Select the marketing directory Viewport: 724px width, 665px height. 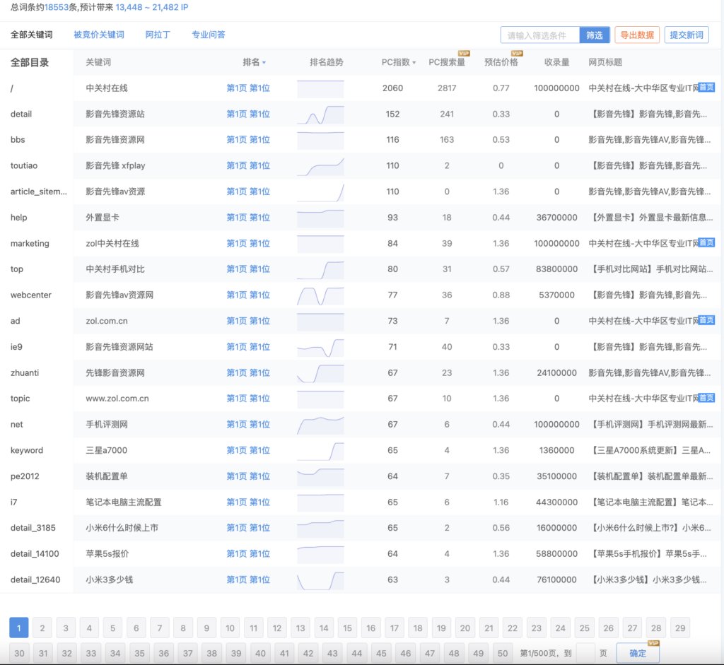30,243
